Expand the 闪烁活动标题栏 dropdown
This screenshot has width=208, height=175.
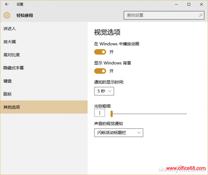tap(119, 133)
